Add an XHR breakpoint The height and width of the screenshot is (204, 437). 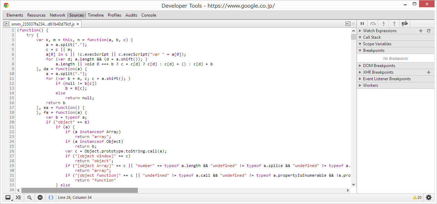click(x=429, y=72)
